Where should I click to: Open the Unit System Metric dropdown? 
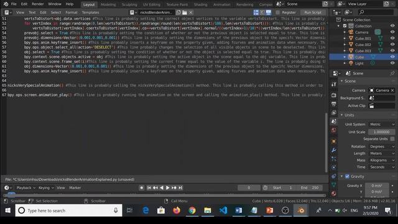point(381,124)
